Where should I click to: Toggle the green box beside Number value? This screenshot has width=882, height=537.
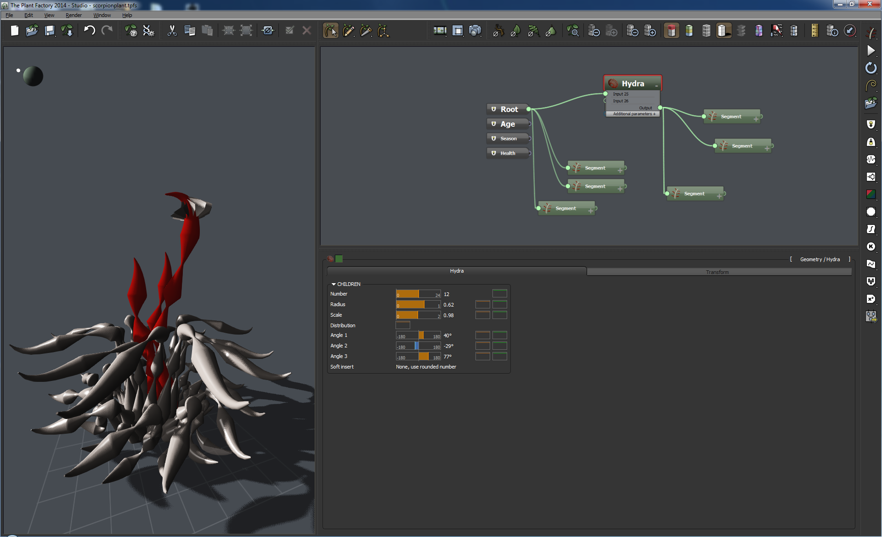pos(499,294)
